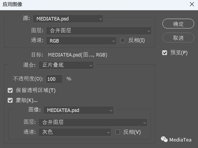This screenshot has height=148, width=198.
Task: Close the 应用图像 dialog
Action: 192,4
